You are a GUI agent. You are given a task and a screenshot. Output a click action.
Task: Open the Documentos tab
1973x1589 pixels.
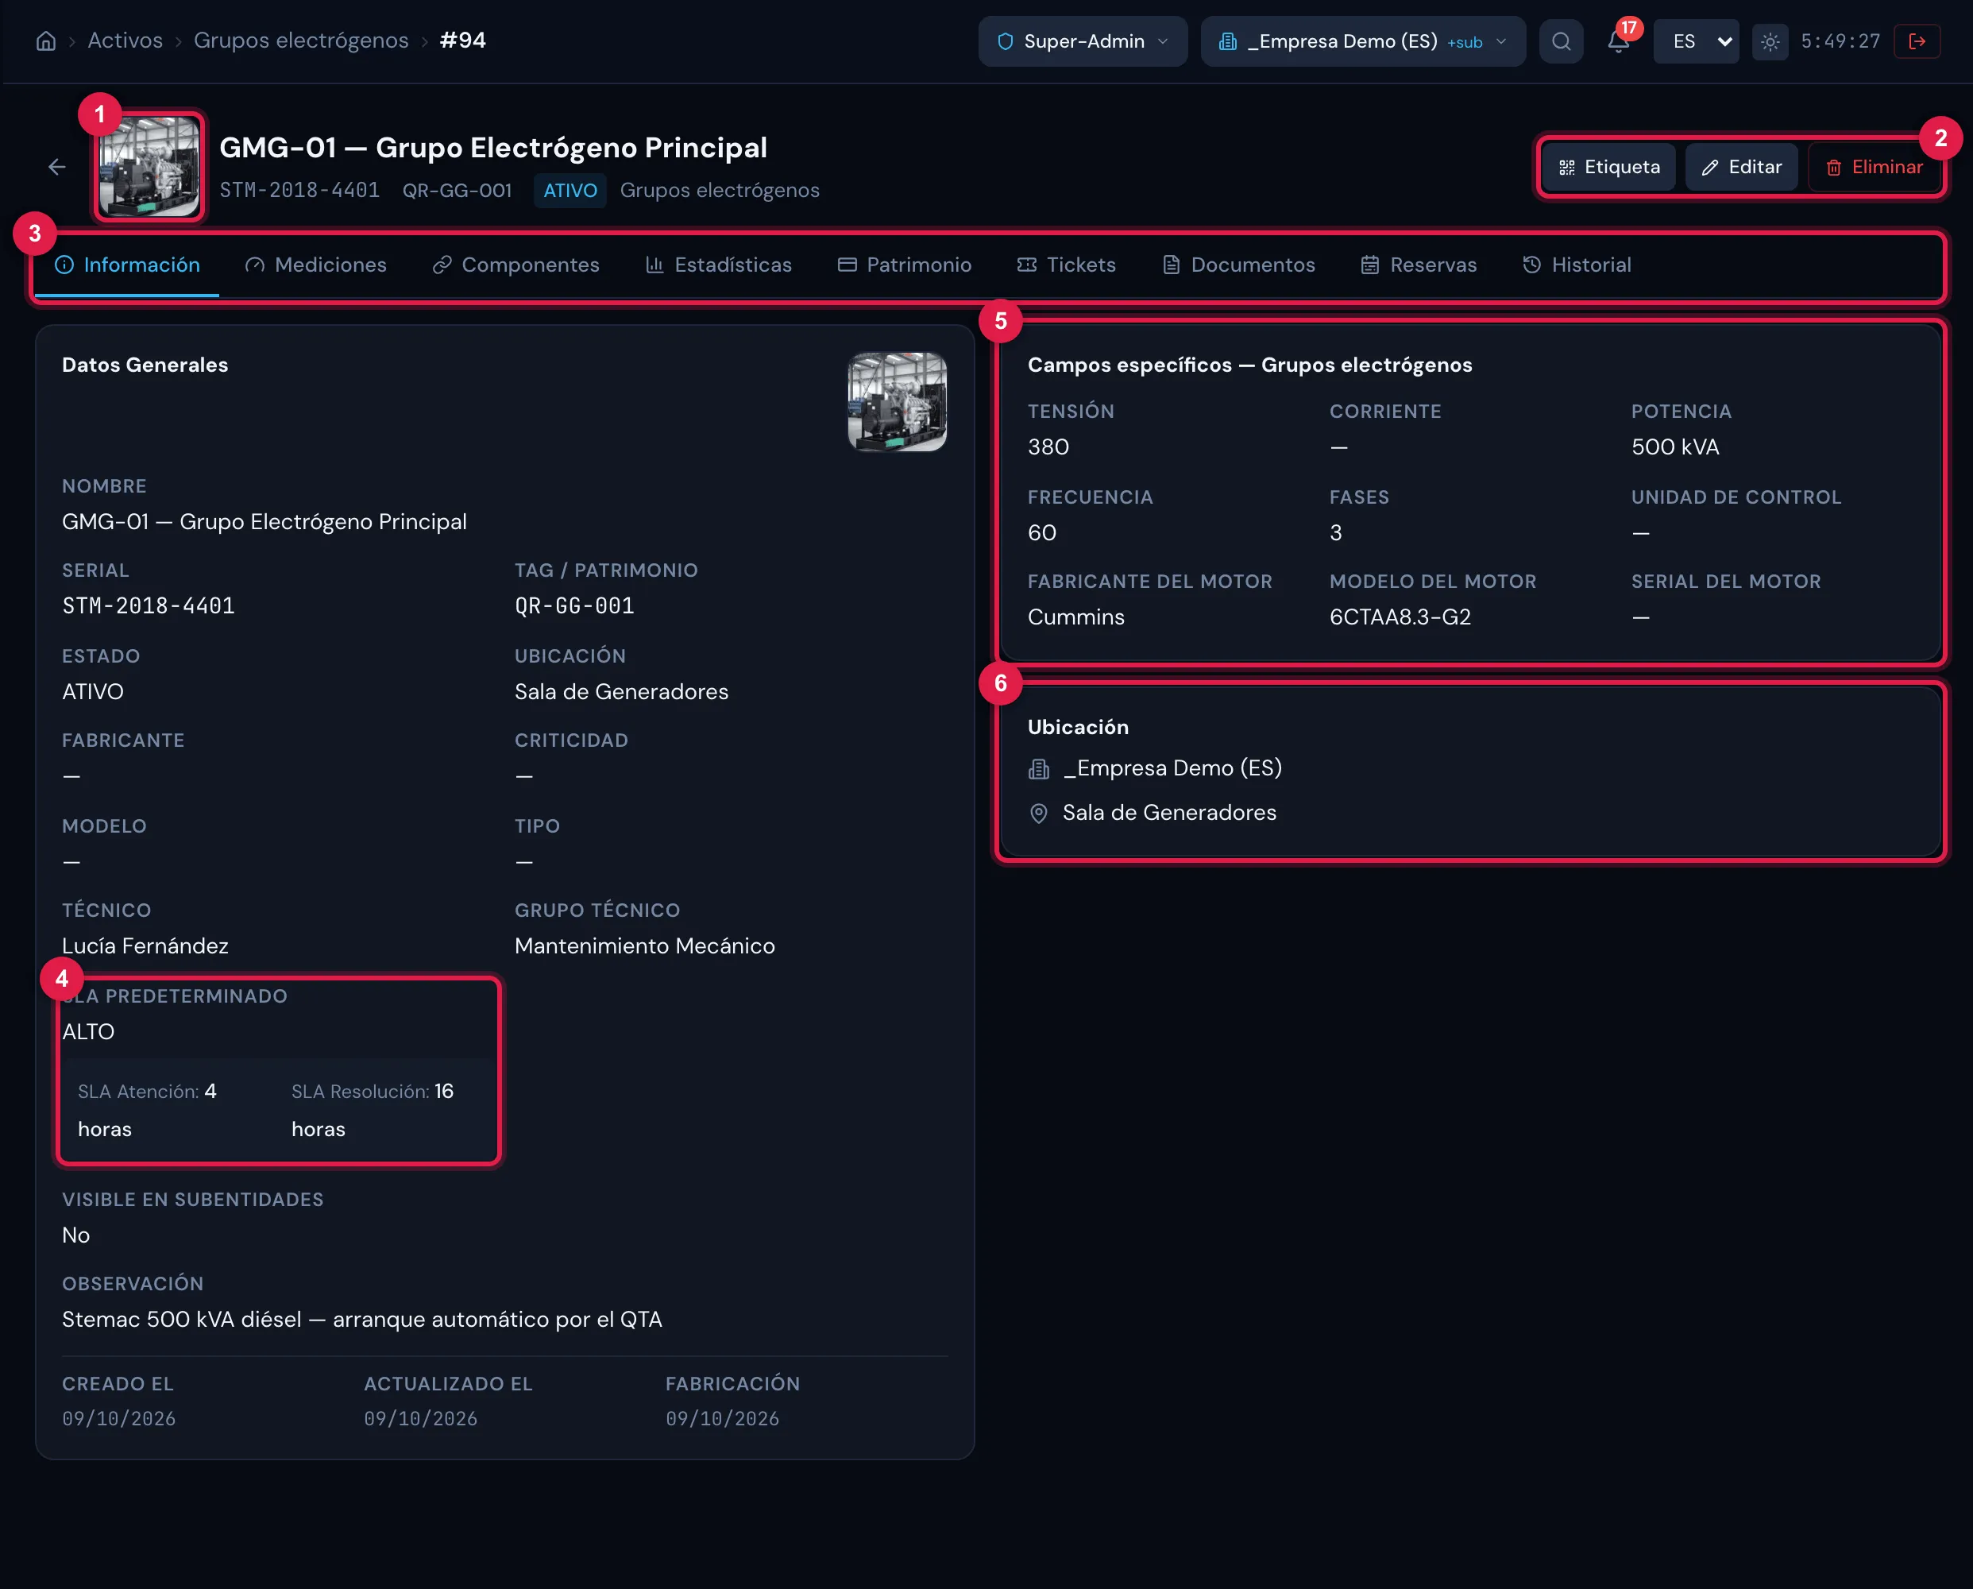point(1238,265)
